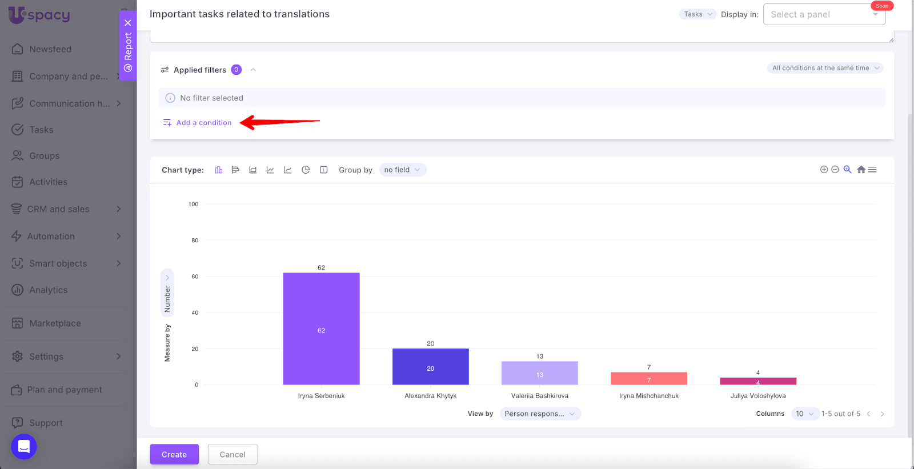Switch to horizontal bar chart type
Image resolution: width=914 pixels, height=469 pixels.
(x=235, y=170)
